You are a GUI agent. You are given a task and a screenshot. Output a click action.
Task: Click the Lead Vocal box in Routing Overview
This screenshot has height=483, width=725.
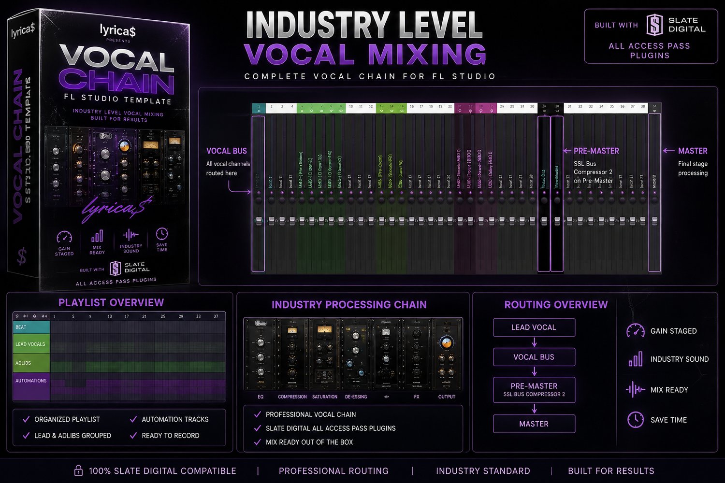point(534,327)
